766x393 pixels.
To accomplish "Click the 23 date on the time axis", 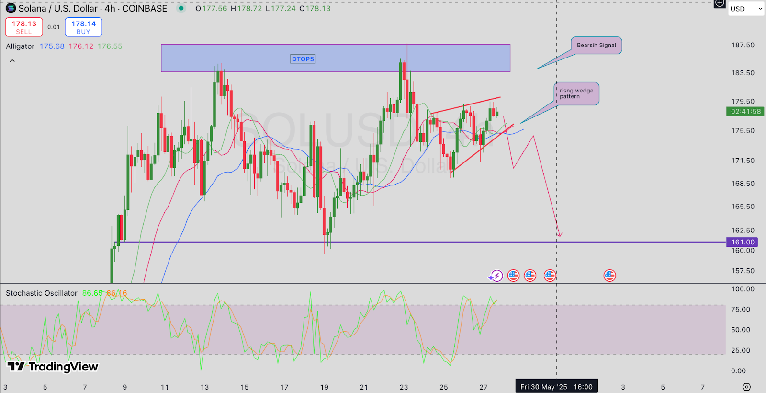I will [404, 387].
